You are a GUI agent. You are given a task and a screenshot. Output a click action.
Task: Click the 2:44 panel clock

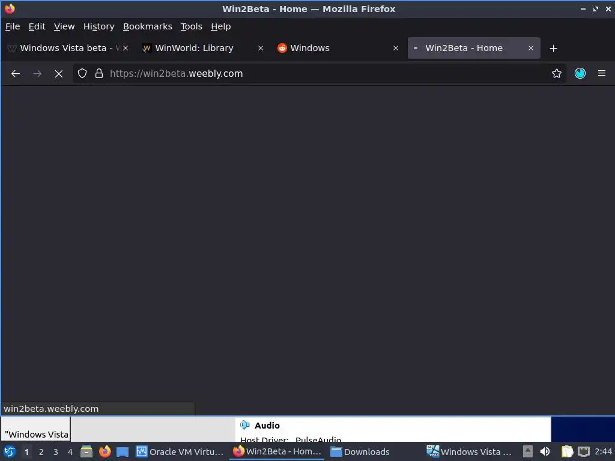pos(603,451)
